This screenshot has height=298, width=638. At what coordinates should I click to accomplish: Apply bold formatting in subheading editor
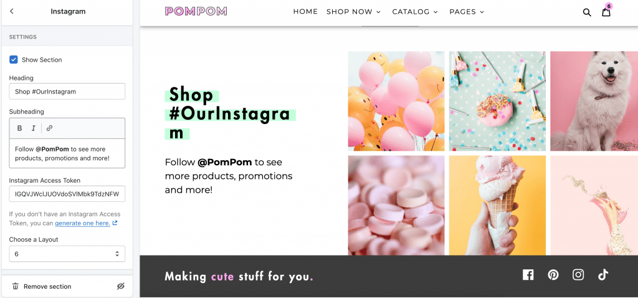click(x=19, y=128)
